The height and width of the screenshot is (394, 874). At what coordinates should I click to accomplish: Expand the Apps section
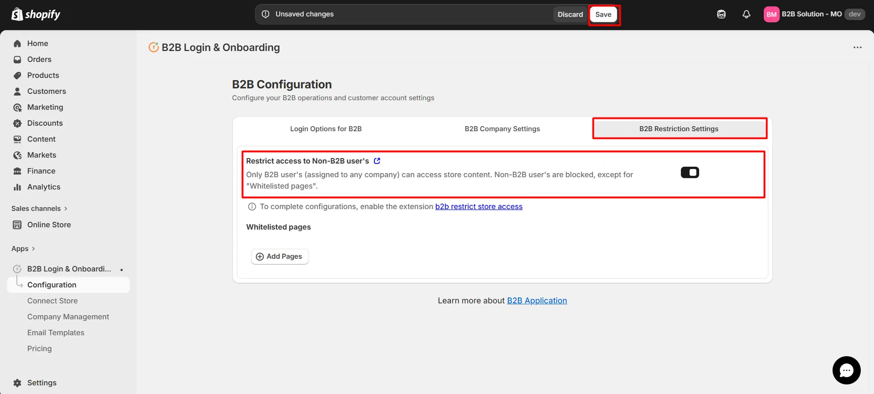(x=23, y=248)
